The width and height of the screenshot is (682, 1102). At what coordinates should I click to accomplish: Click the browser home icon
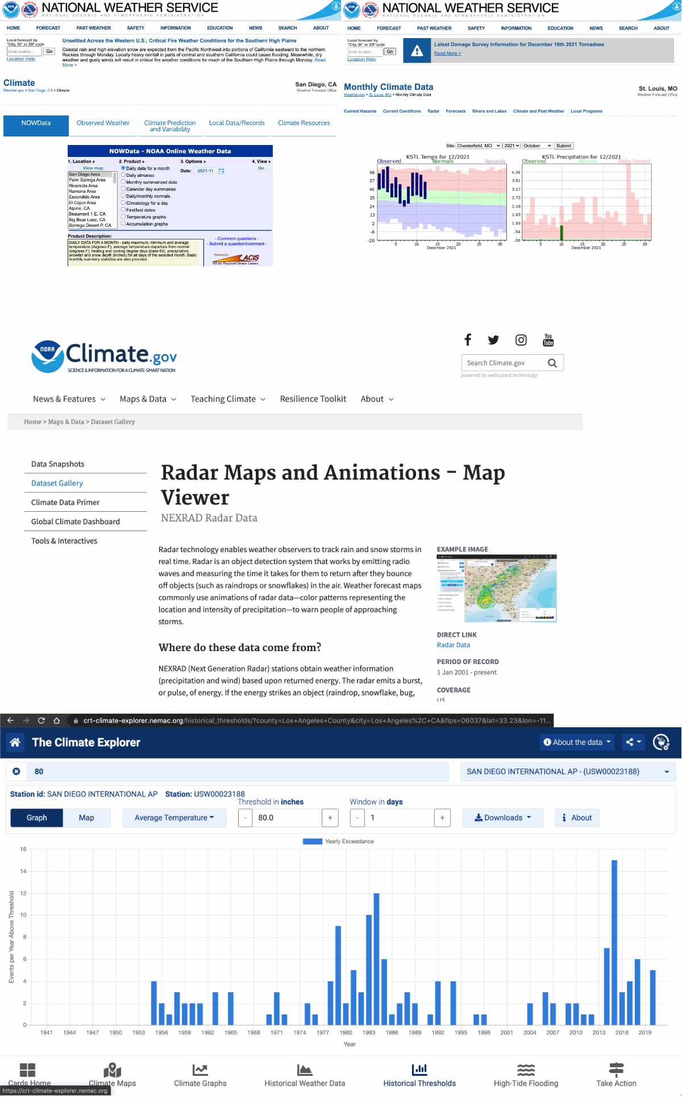pyautogui.click(x=56, y=720)
